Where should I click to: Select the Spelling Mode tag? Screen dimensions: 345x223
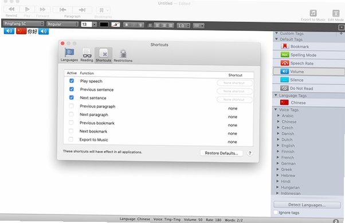pos(309,55)
